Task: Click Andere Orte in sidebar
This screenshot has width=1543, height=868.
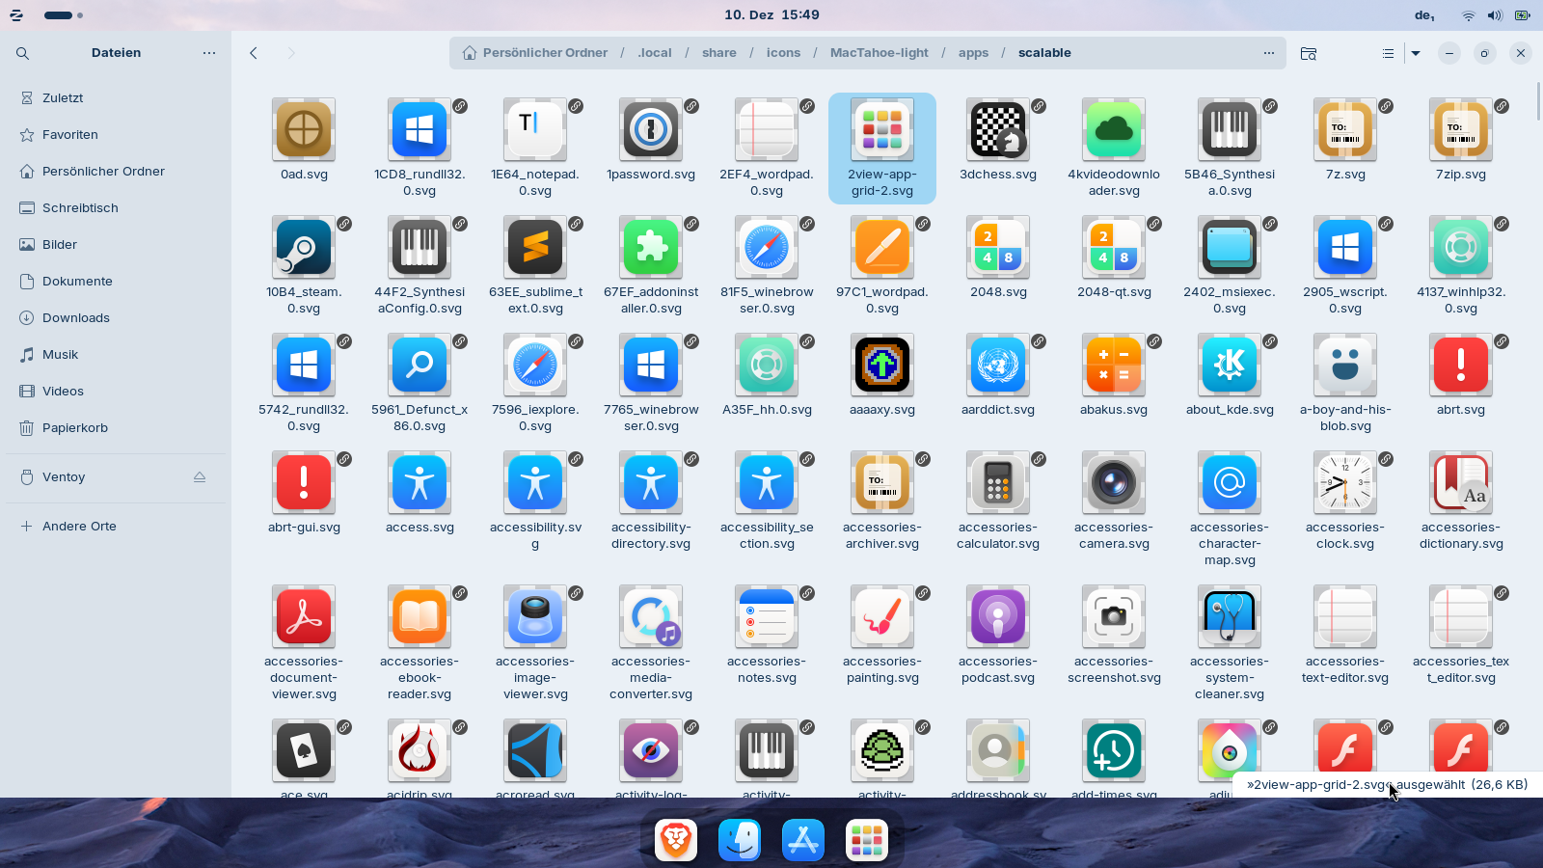Action: (x=79, y=526)
